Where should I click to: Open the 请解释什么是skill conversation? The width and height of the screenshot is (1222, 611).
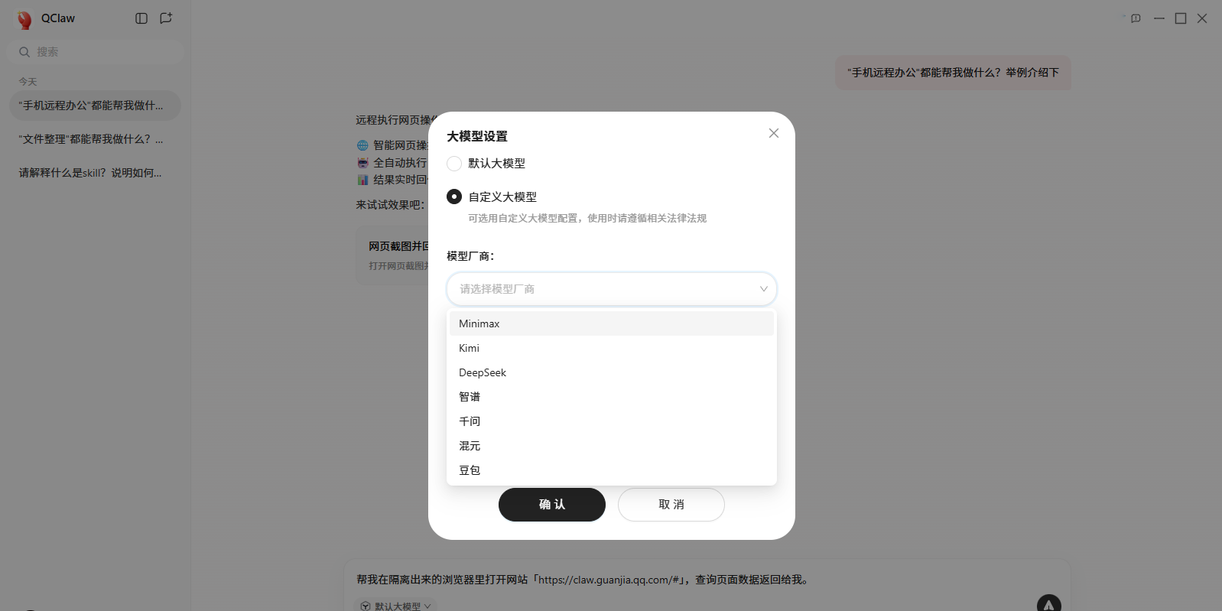tap(95, 173)
